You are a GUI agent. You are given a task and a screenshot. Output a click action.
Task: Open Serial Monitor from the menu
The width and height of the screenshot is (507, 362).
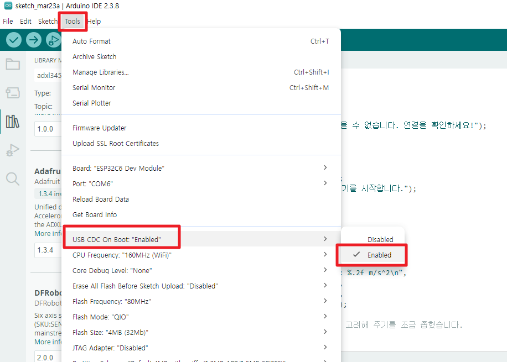click(201, 87)
